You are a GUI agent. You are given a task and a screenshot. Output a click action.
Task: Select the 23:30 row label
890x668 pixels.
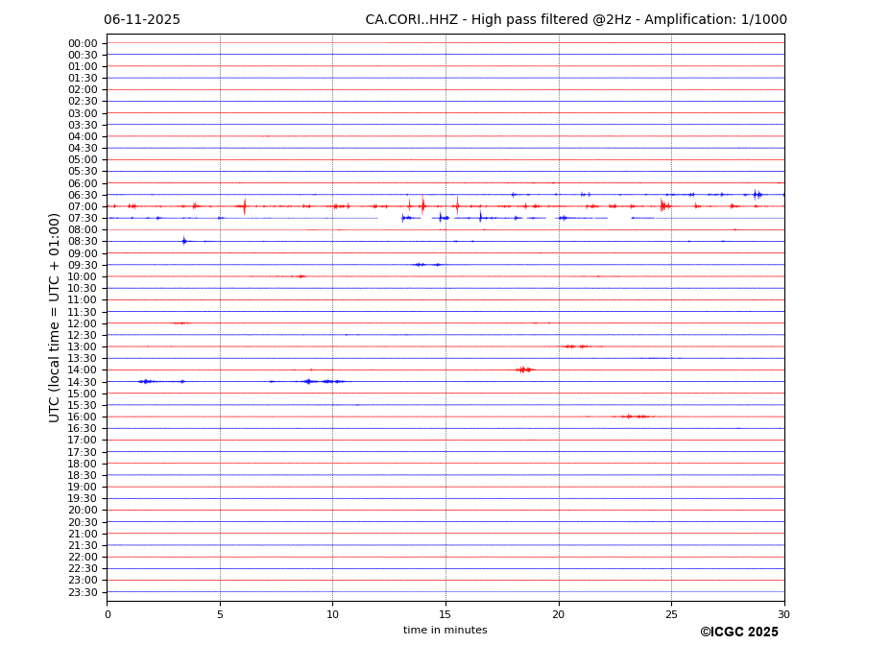tap(83, 592)
